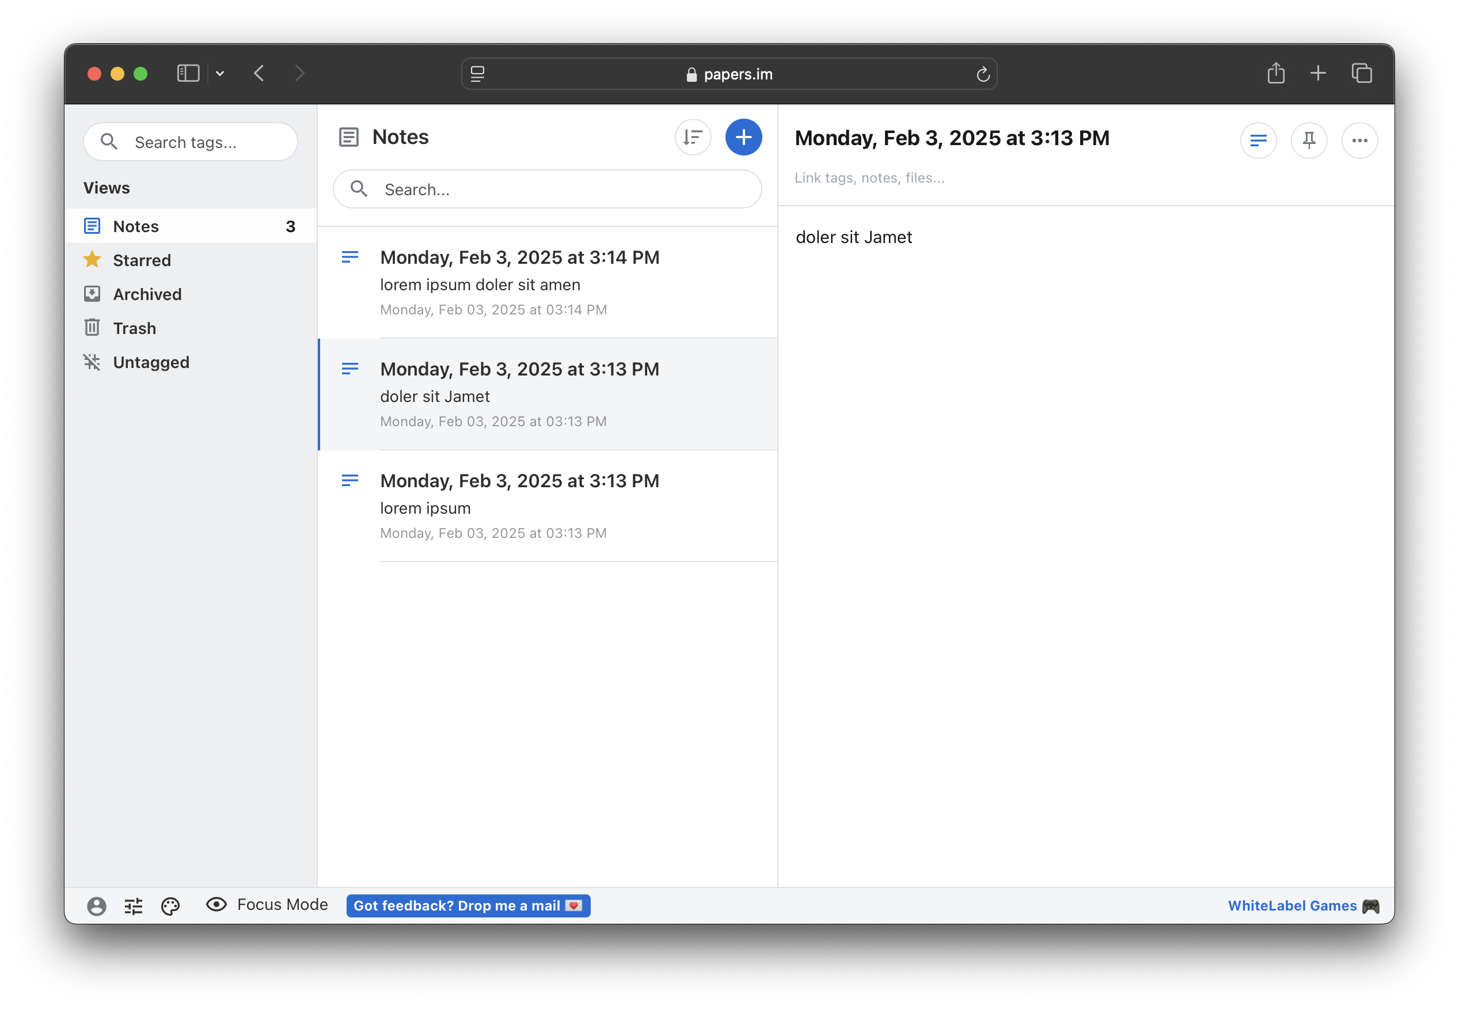Toggle the Safari sidebar
The height and width of the screenshot is (1009, 1459).
(x=188, y=73)
